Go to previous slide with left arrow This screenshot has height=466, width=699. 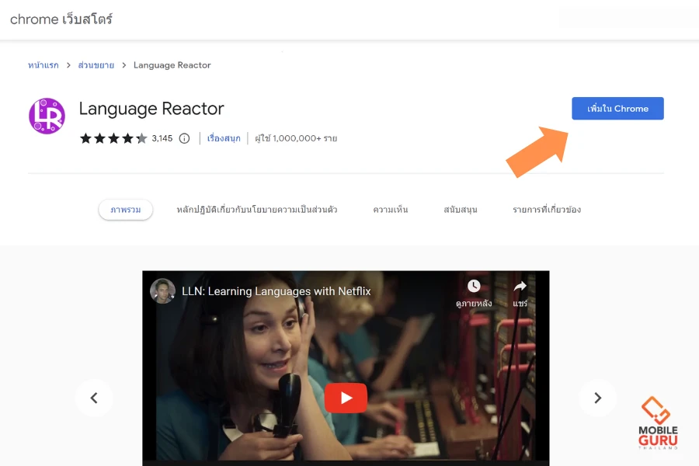click(x=94, y=398)
